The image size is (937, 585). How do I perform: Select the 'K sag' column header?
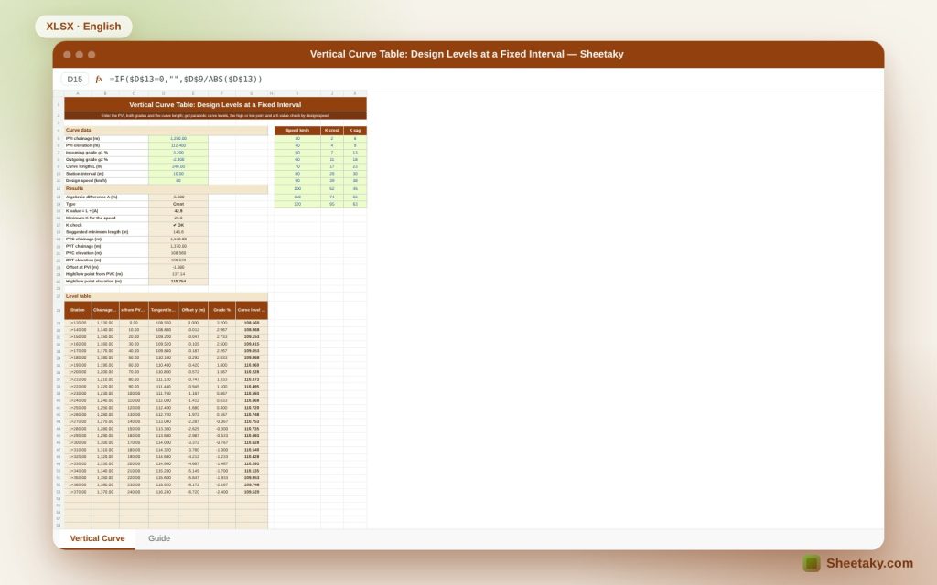[x=355, y=130]
